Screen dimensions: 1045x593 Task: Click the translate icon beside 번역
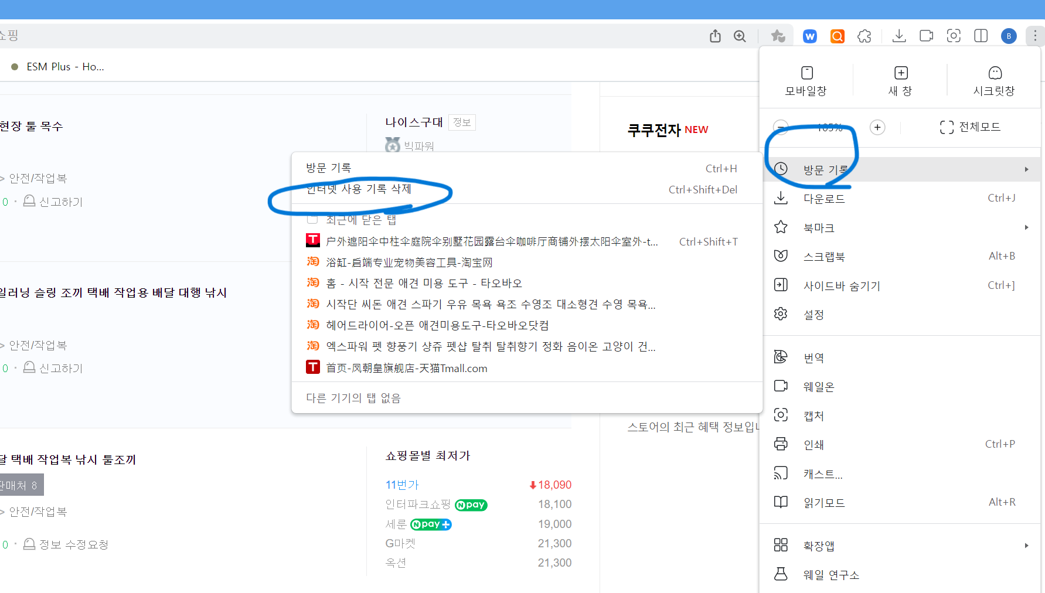point(781,357)
